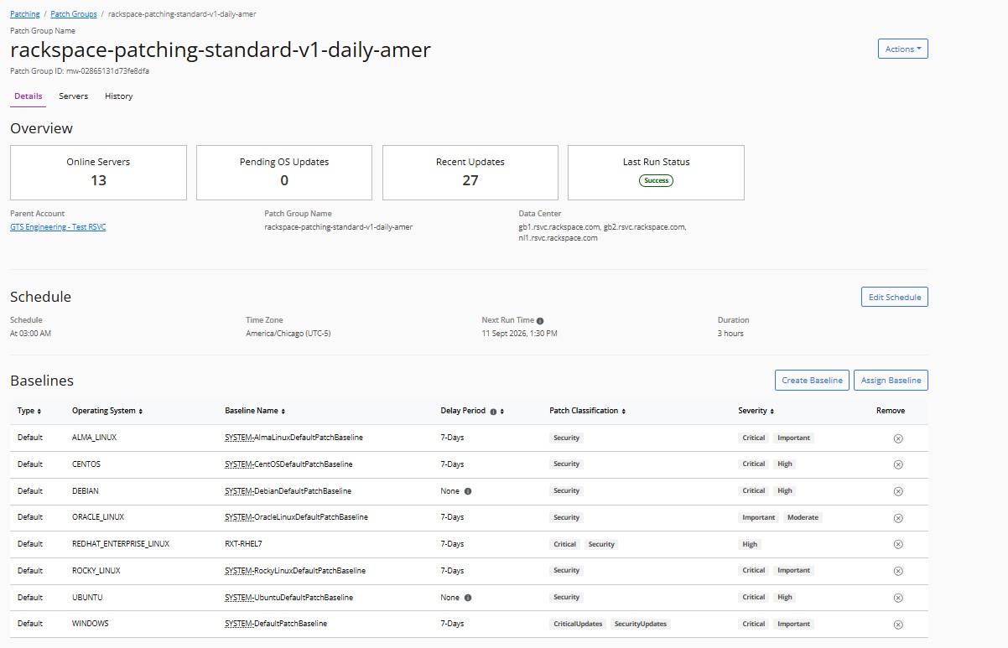Remove the WINDOWS baseline row
The width and height of the screenshot is (1008, 648).
[x=897, y=625]
